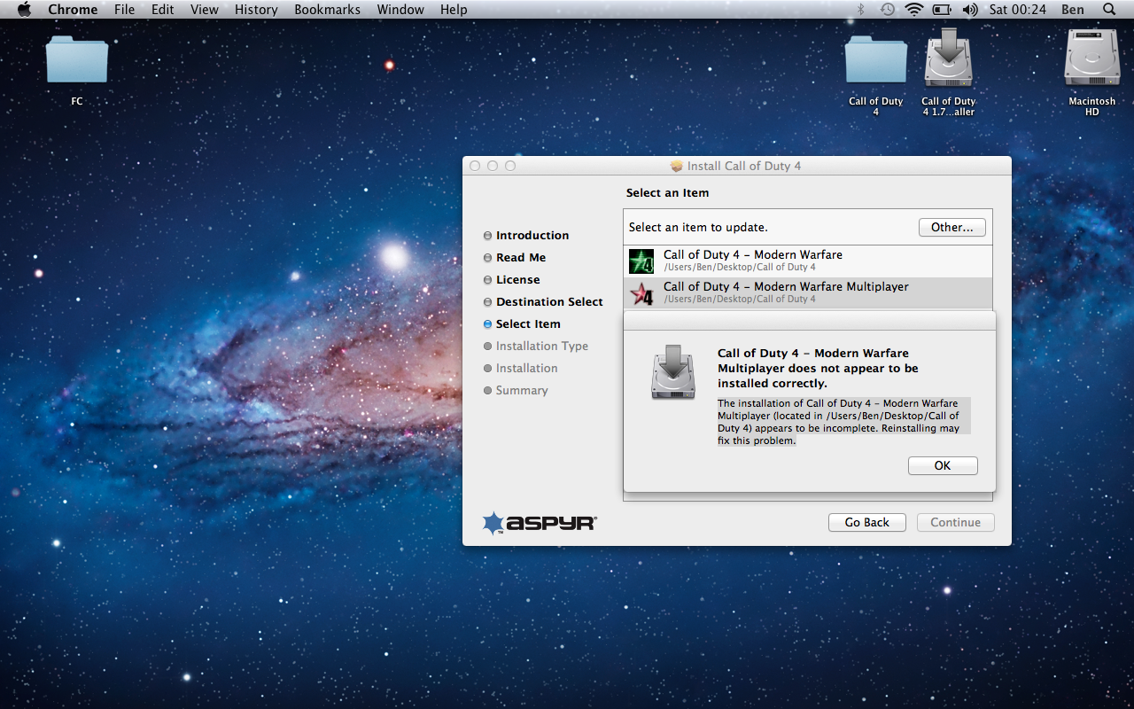Click the Other... button
The width and height of the screenshot is (1134, 709).
tap(952, 228)
